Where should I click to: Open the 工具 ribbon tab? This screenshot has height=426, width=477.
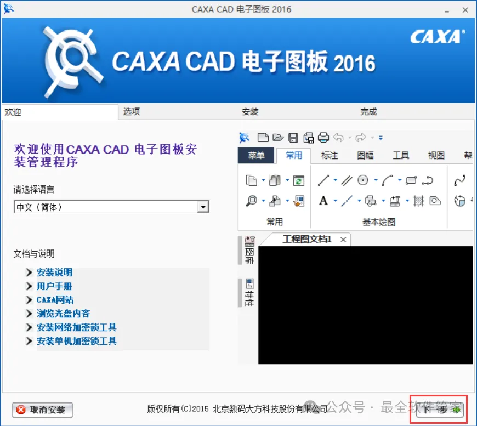401,156
